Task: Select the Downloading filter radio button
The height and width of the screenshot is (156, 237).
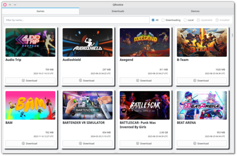Action: pyautogui.click(x=171, y=20)
